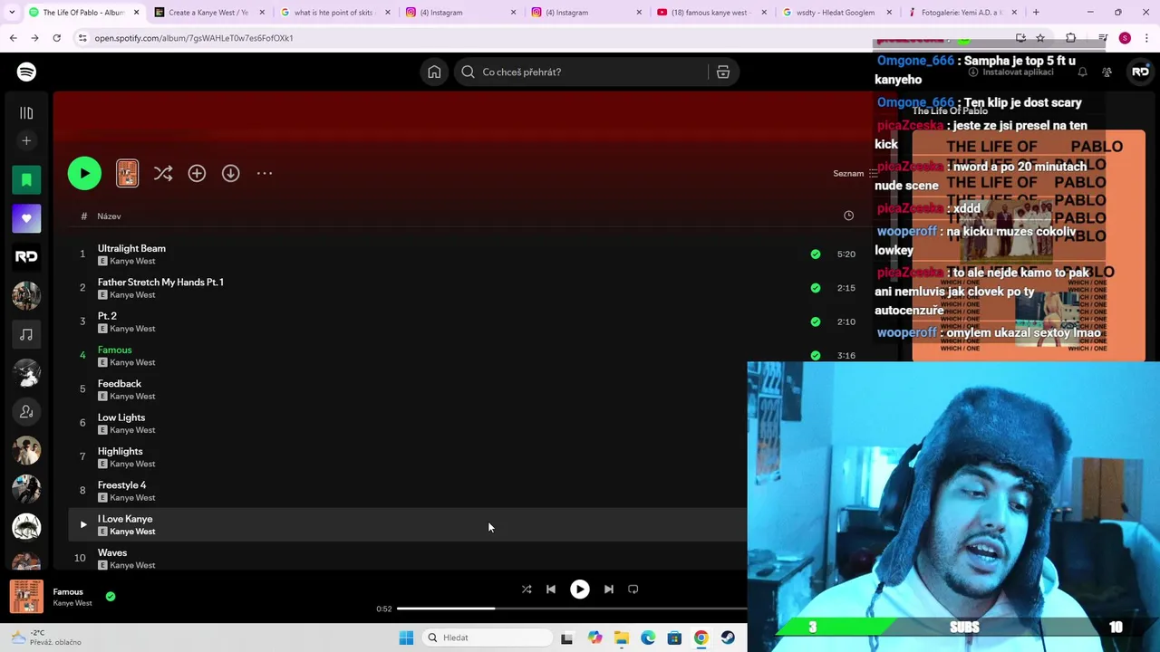Switch to the (18) famous kanye west YouTube tab
This screenshot has width=1160, height=652.
coord(712,13)
